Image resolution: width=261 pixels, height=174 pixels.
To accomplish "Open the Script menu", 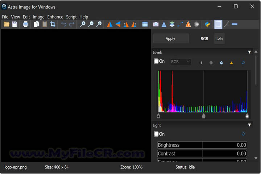I will (x=71, y=17).
